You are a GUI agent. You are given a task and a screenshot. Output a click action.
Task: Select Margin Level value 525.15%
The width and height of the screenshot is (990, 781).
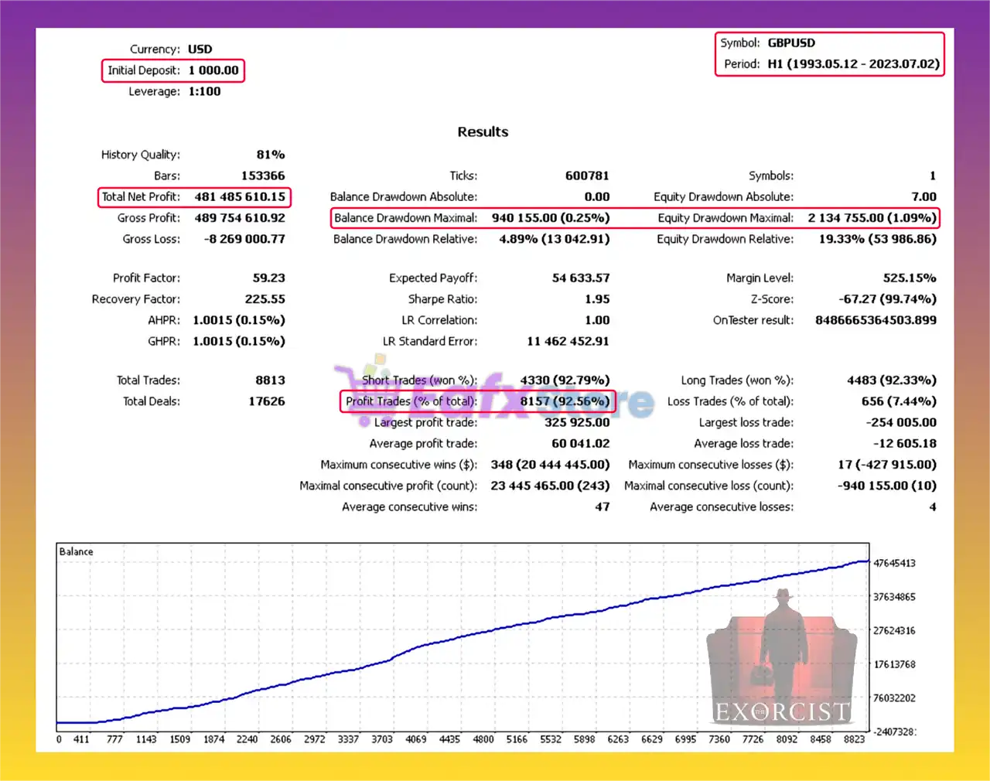click(x=910, y=278)
